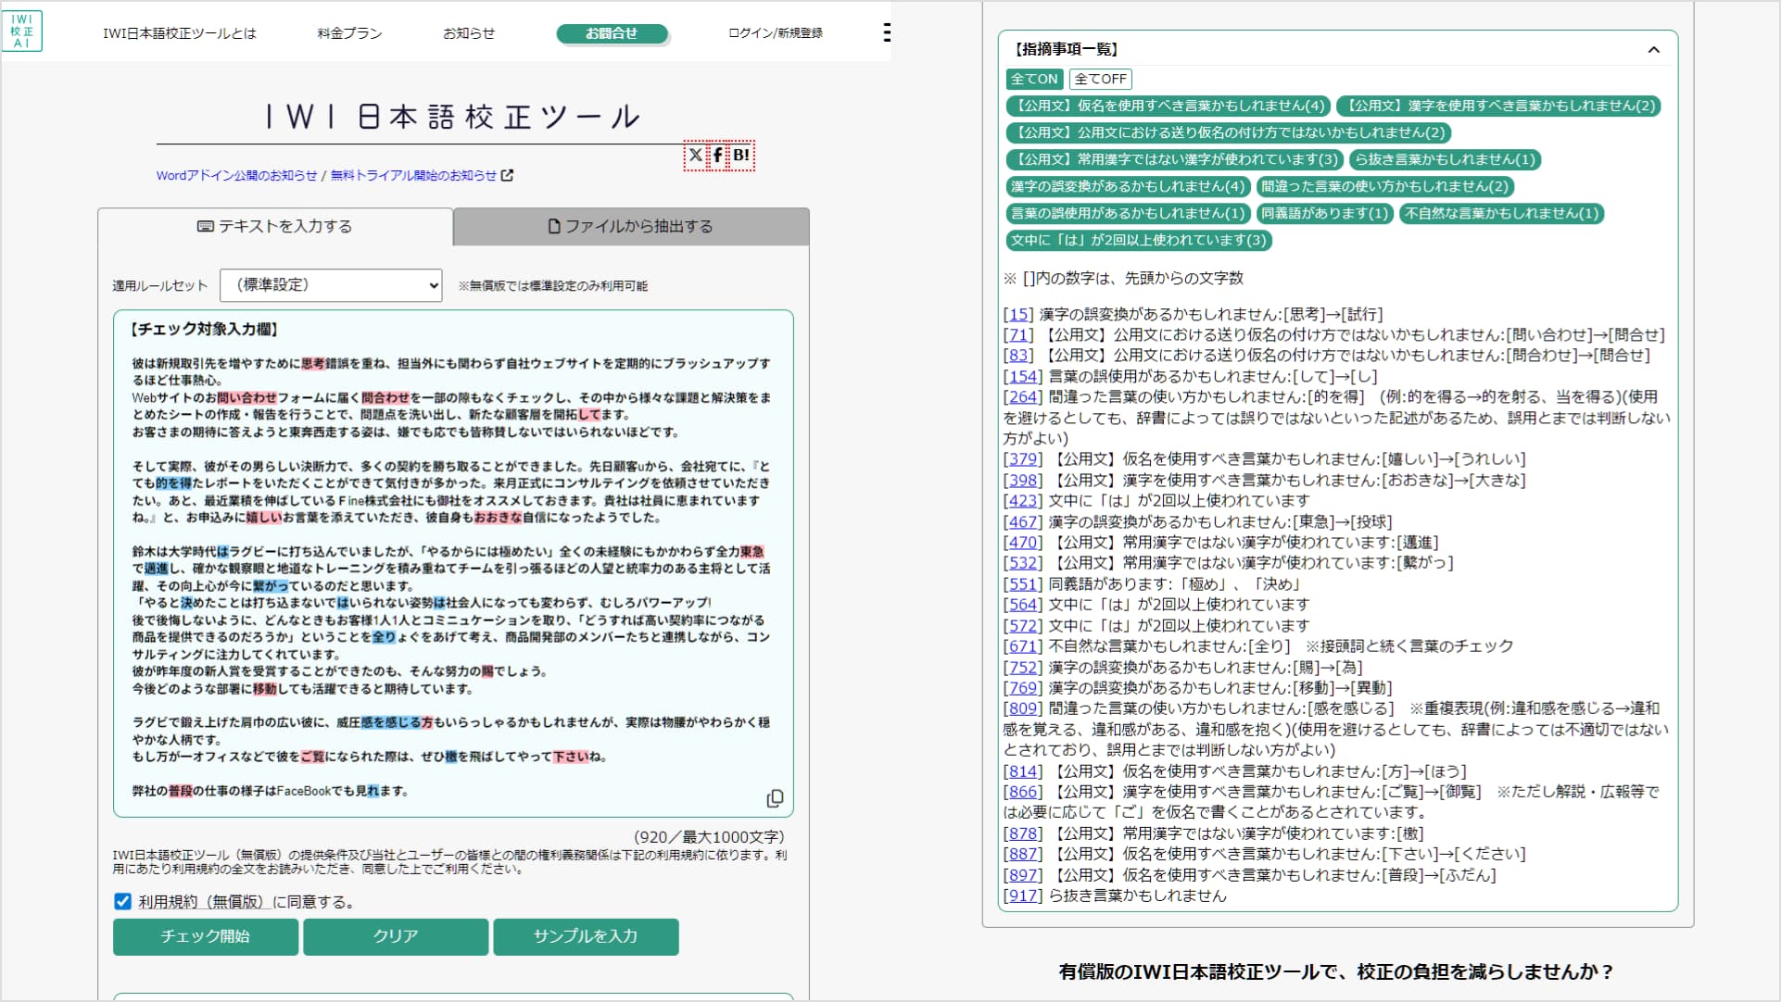Collapse the 指摘事項一覧 panel
Viewport: 1781px width, 1002px height.
coord(1655,50)
